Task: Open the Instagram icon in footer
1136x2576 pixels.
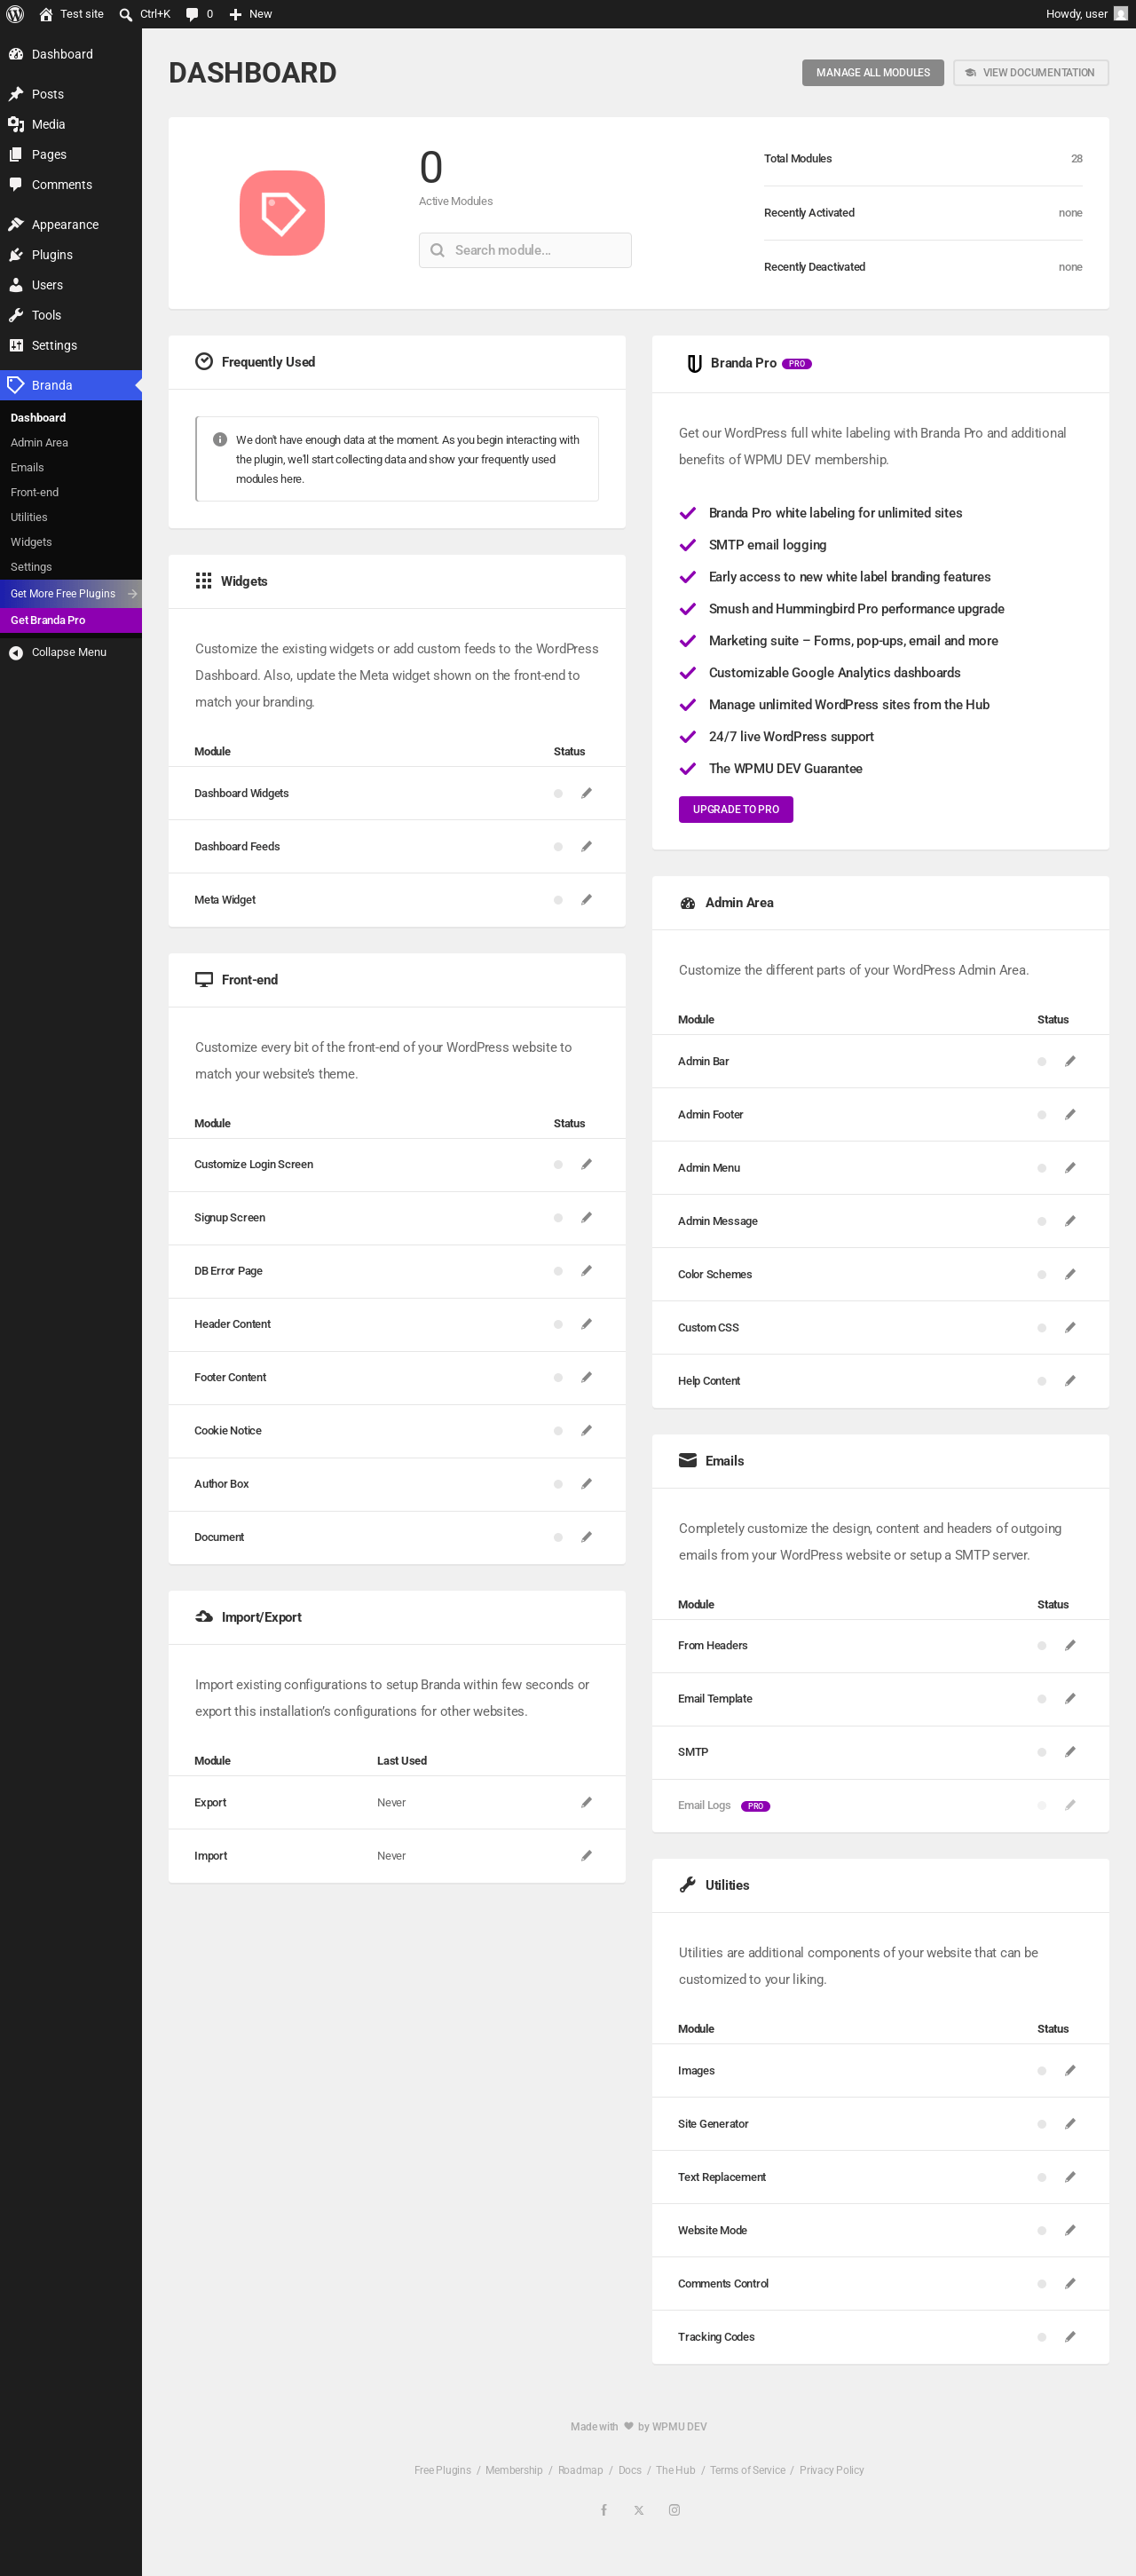Action: point(675,2509)
